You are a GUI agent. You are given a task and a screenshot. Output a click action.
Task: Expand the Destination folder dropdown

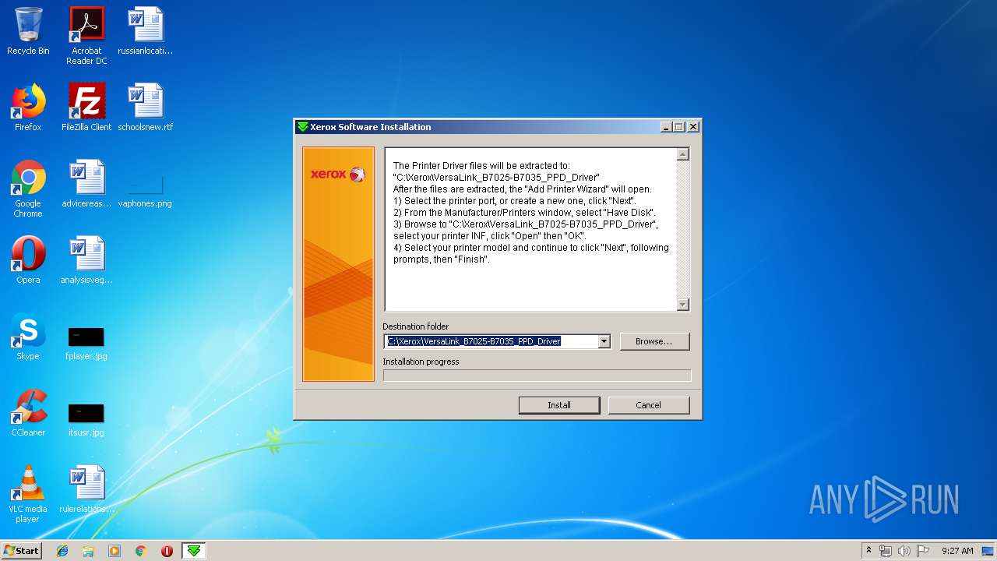[604, 341]
